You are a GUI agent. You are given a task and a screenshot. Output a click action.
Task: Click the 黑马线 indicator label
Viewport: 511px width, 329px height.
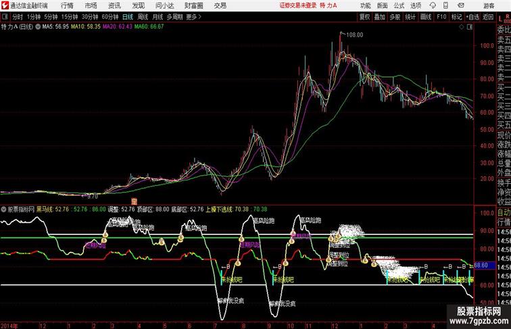coord(45,209)
